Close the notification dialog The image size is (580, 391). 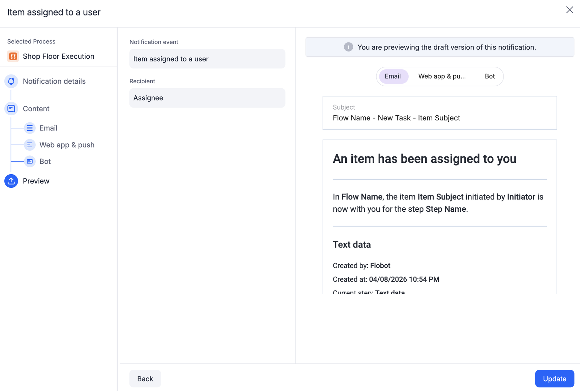[x=570, y=10]
